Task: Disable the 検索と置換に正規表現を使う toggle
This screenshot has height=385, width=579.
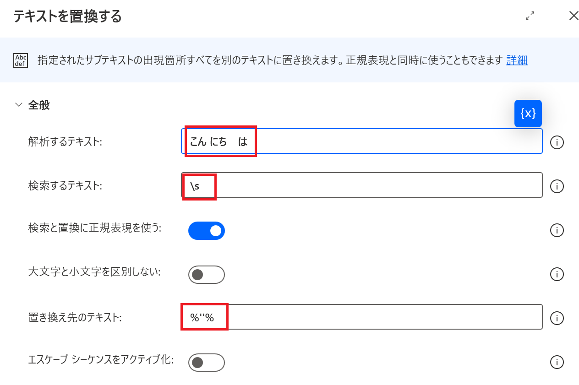Action: click(x=207, y=231)
